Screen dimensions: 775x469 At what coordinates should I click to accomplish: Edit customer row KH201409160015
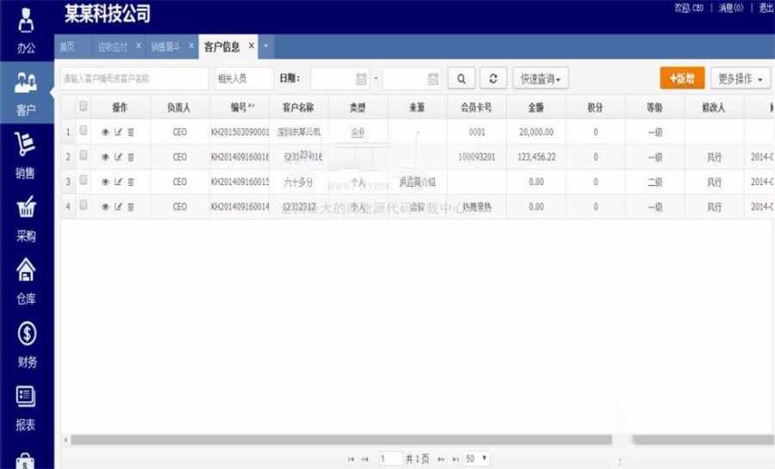[x=118, y=182]
